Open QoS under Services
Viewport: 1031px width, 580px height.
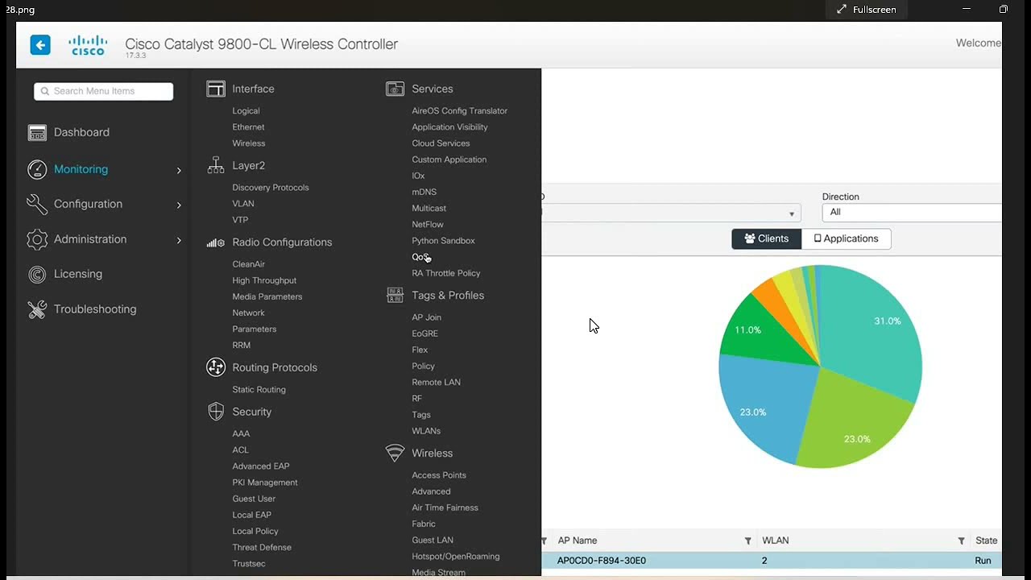(420, 257)
